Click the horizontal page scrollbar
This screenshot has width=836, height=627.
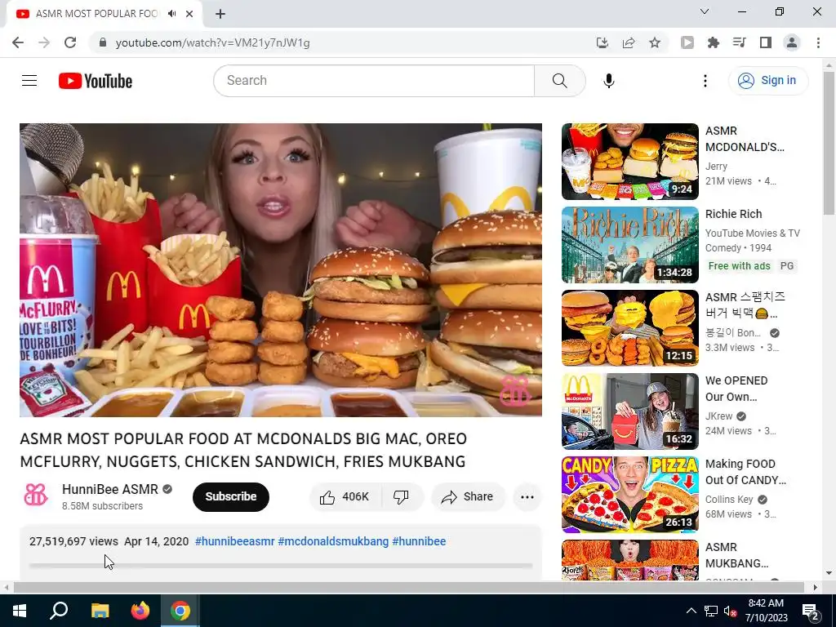(x=409, y=587)
